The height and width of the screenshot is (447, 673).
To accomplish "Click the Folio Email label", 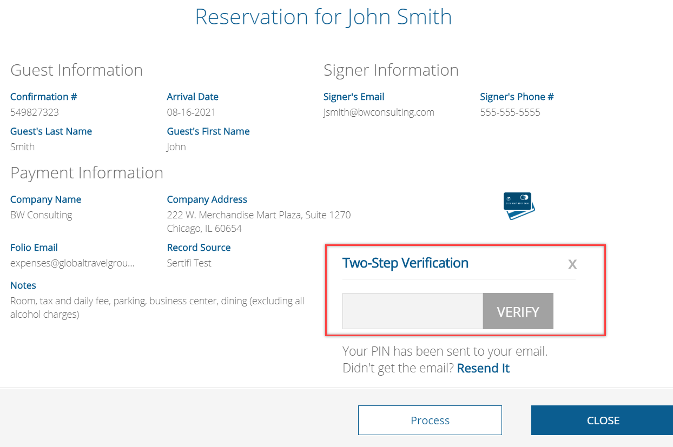I will point(34,248).
